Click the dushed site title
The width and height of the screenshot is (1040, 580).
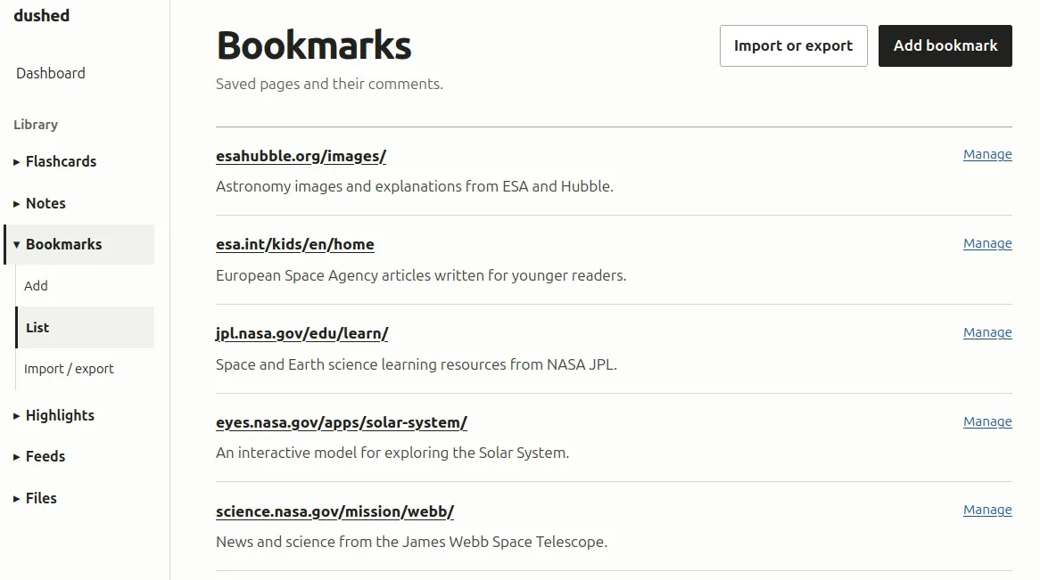click(x=41, y=15)
